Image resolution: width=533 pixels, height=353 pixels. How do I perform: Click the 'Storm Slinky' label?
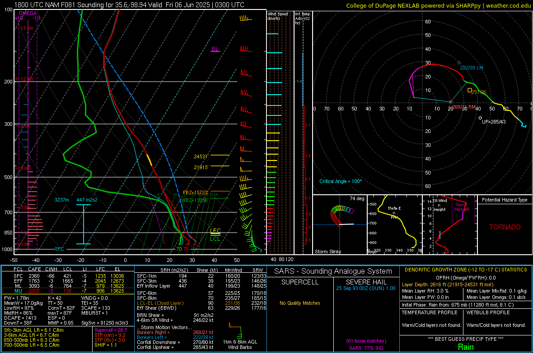(x=327, y=252)
